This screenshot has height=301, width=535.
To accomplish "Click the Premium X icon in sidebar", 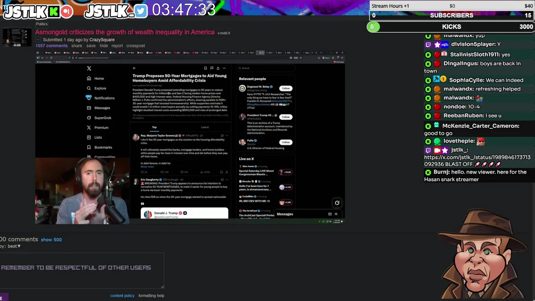I will (89, 128).
